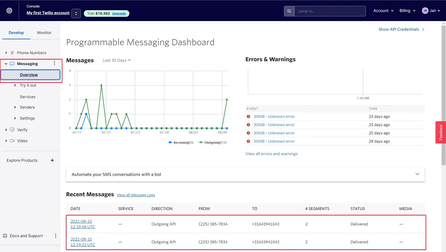
Task: Click the Verify checkmark icon
Action: click(12, 130)
